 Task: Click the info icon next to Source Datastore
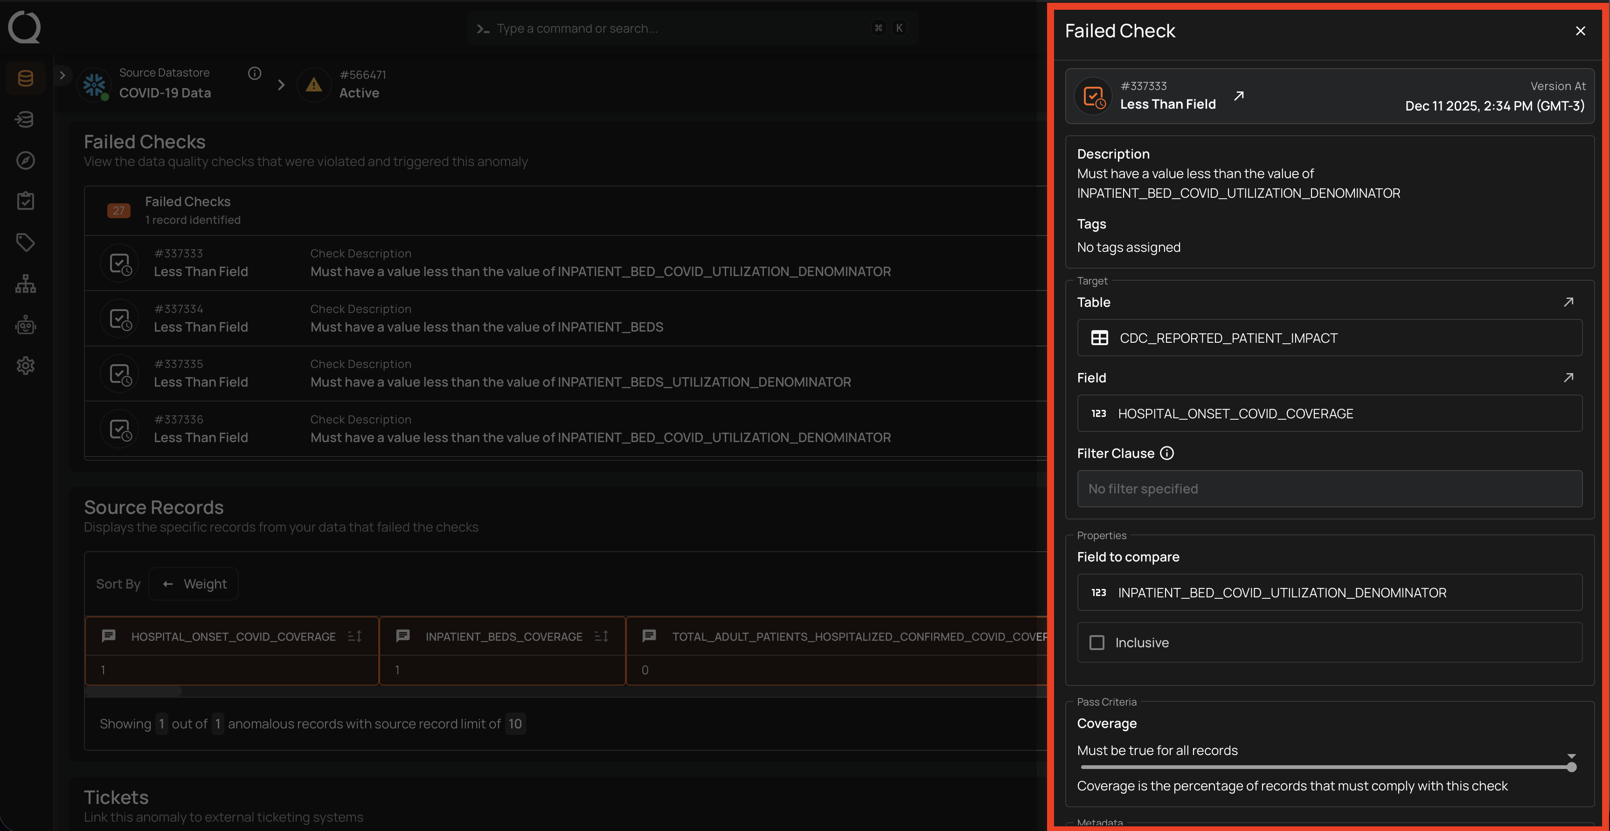(x=254, y=73)
